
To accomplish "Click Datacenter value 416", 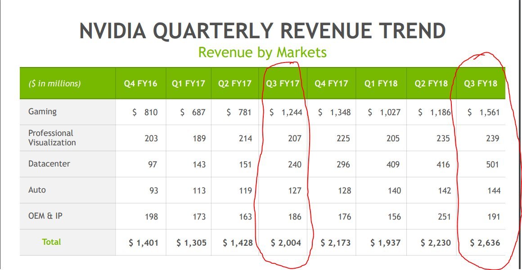I will [443, 164].
